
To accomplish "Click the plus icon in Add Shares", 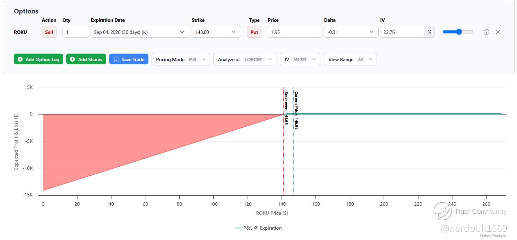I will click(x=72, y=59).
